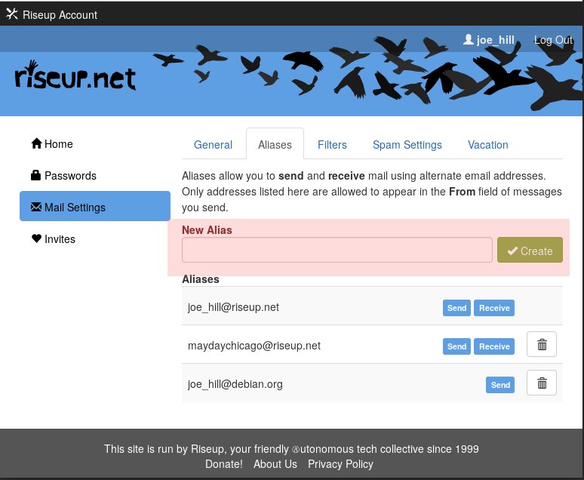
Task: Toggle Send for maydaychicago@riseup.net
Action: click(x=456, y=346)
